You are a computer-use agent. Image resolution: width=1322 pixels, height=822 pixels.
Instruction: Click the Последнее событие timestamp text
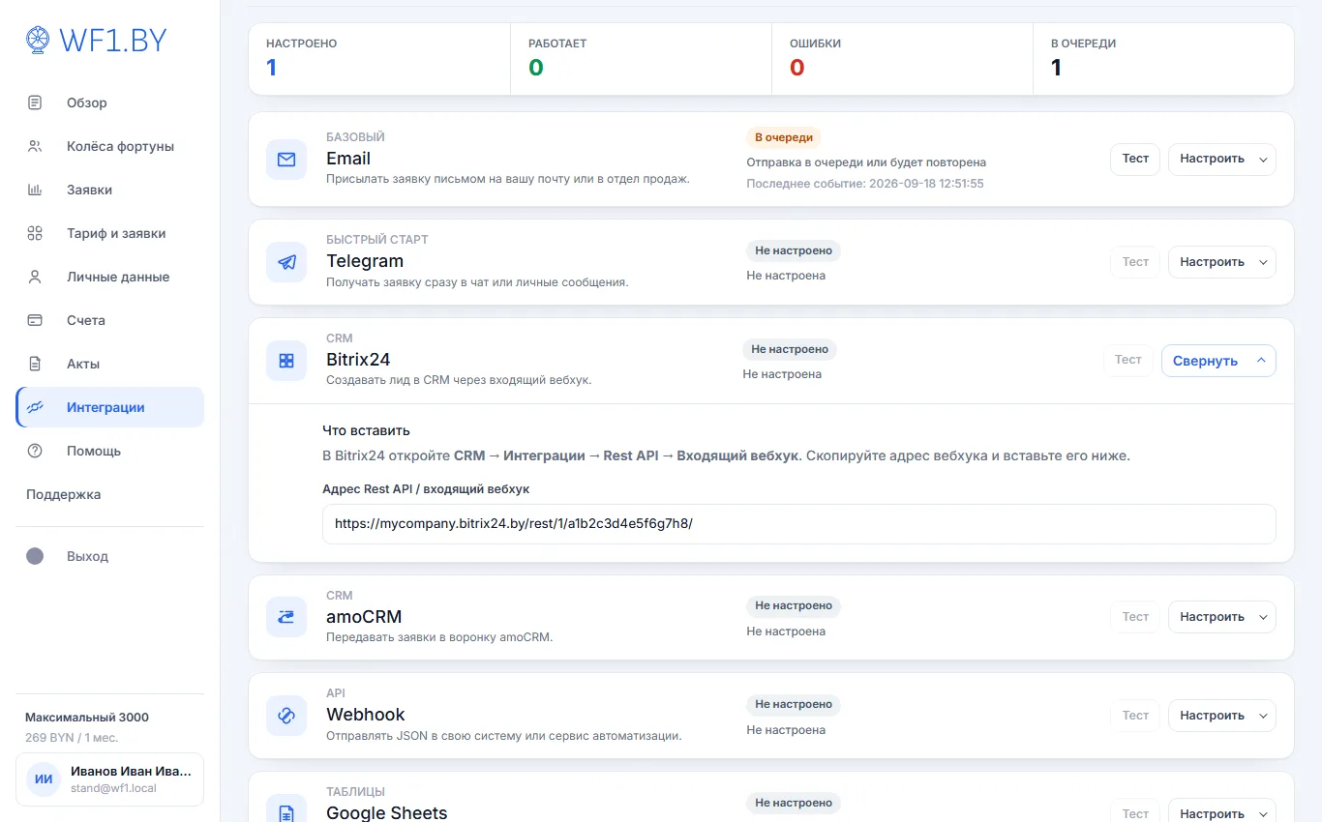pos(865,183)
